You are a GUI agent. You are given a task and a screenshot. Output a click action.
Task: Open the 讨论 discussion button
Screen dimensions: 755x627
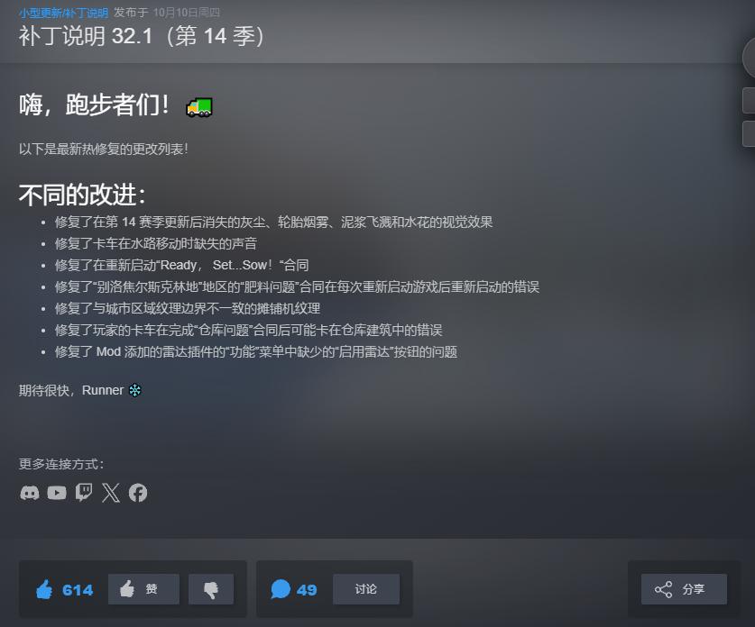pyautogui.click(x=366, y=589)
